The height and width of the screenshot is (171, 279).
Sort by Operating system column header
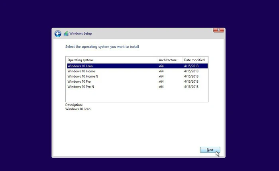pyautogui.click(x=111, y=60)
